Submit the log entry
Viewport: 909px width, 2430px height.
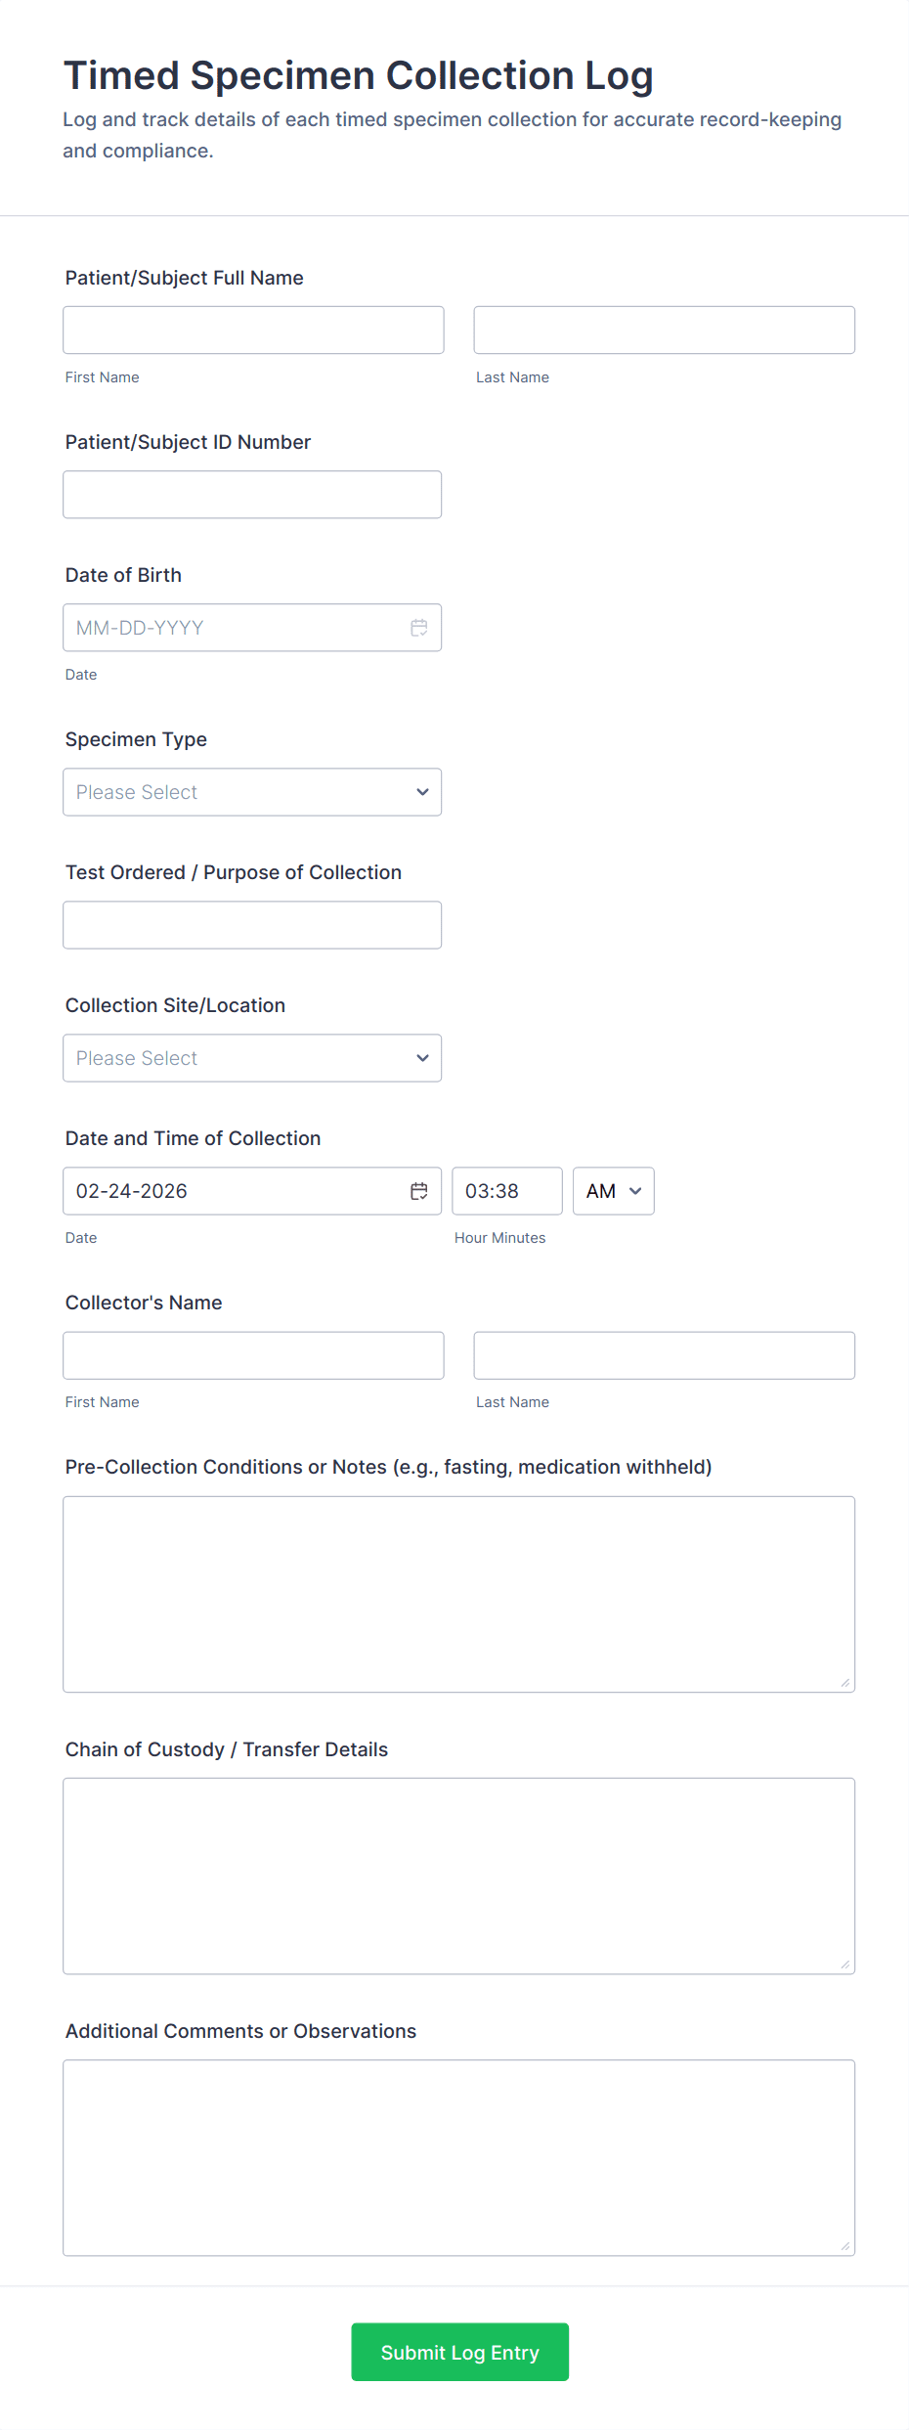pos(459,2352)
